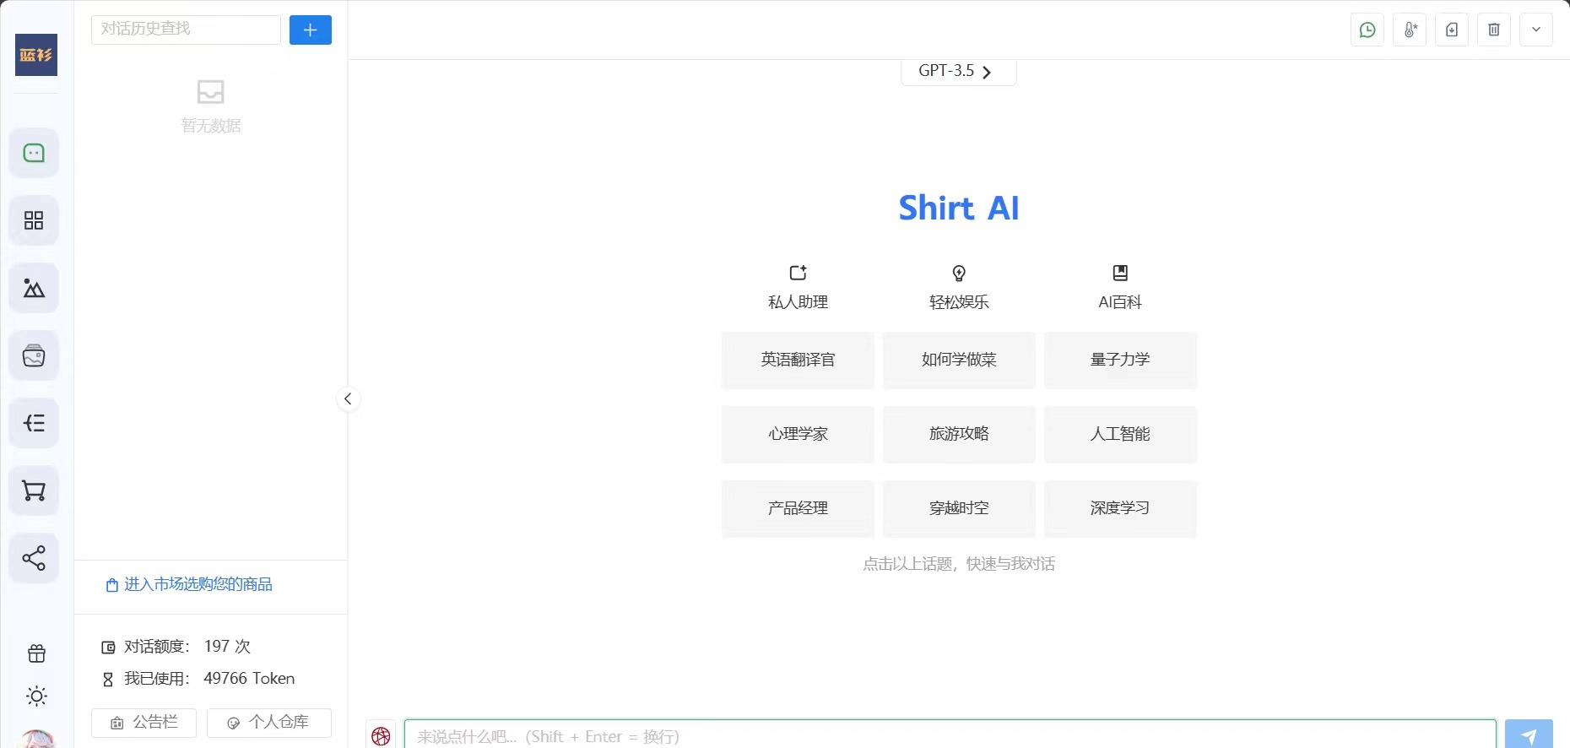Open the GPT-3.5 model selector
The image size is (1570, 748).
point(958,72)
